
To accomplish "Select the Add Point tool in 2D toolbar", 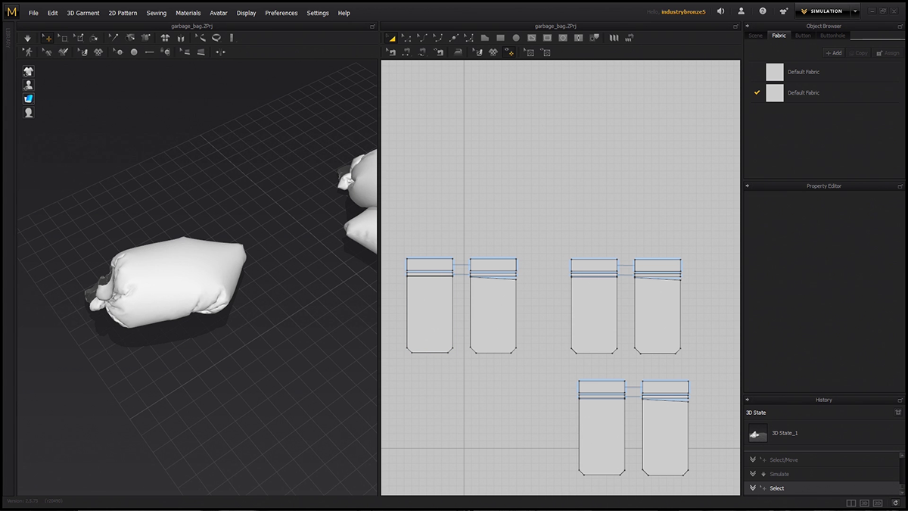I will click(x=453, y=38).
